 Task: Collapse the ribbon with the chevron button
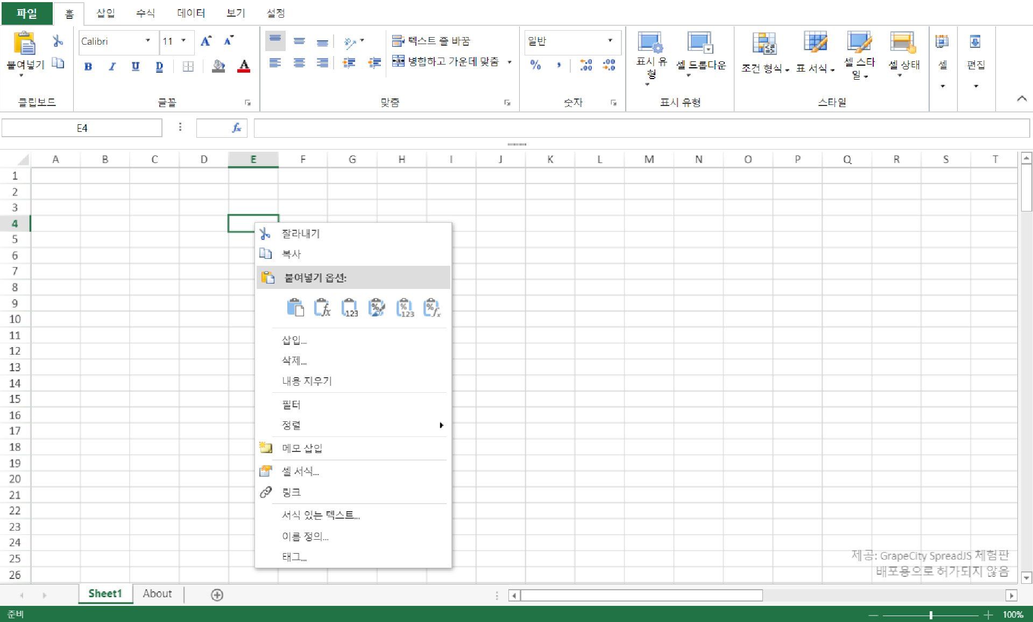click(x=1022, y=99)
